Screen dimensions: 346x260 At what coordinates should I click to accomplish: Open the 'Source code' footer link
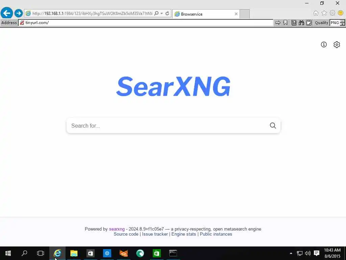point(126,234)
